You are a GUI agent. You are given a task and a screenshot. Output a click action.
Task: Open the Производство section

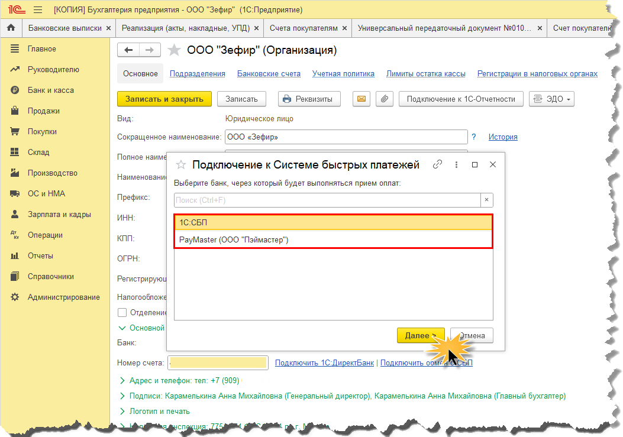53,173
